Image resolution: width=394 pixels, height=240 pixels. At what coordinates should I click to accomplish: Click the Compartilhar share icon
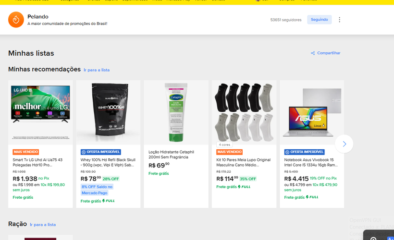point(313,53)
